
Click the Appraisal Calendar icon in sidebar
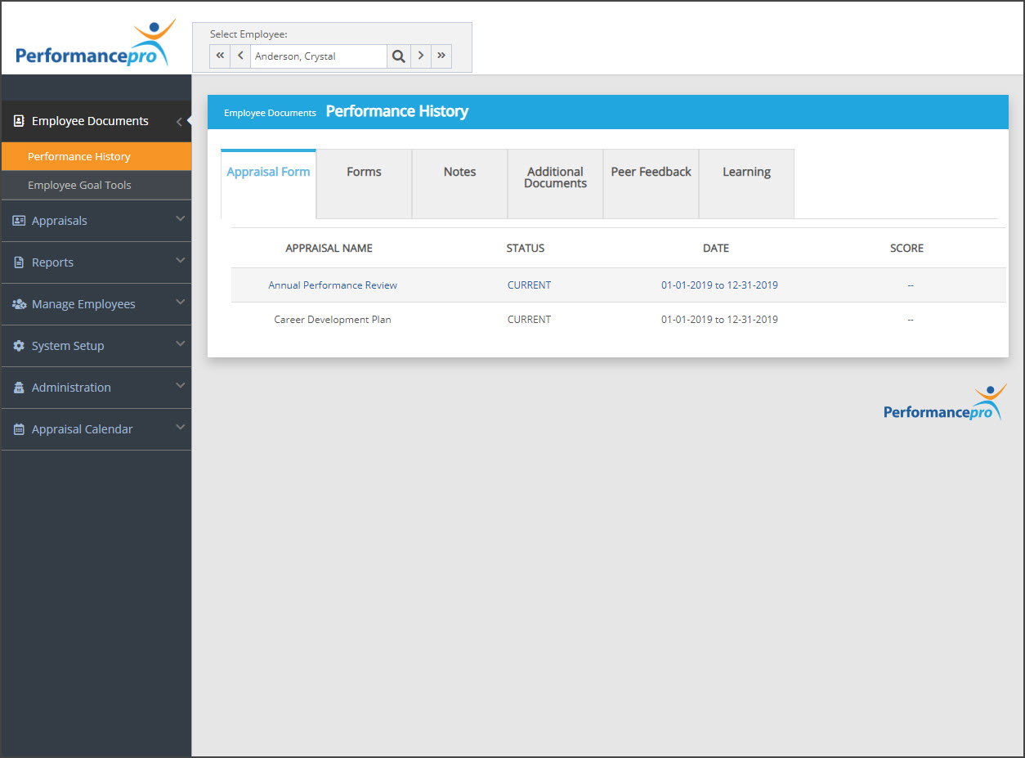point(19,429)
